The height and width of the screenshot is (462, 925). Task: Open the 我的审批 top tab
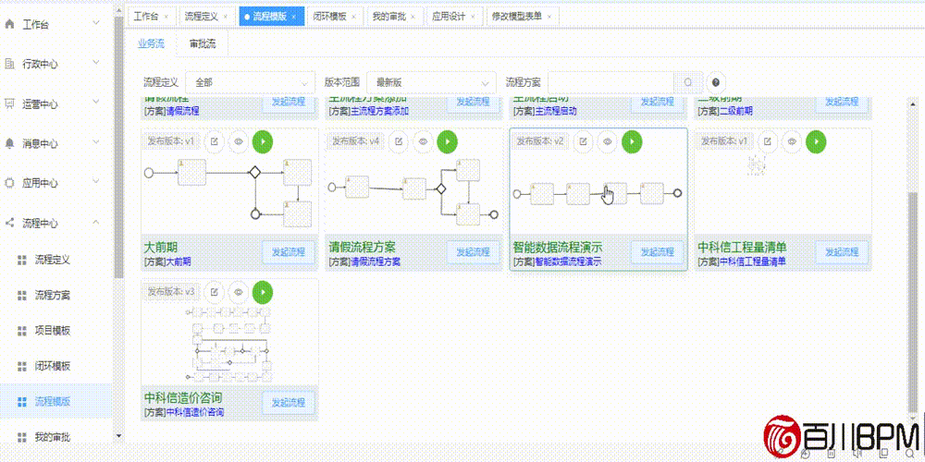(395, 17)
